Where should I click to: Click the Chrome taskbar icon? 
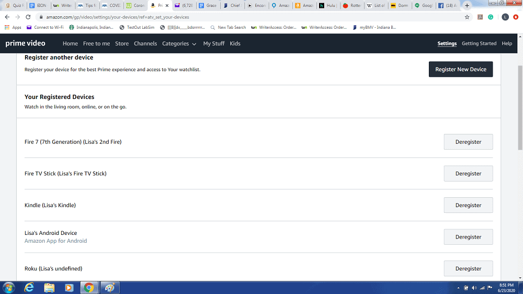89,288
